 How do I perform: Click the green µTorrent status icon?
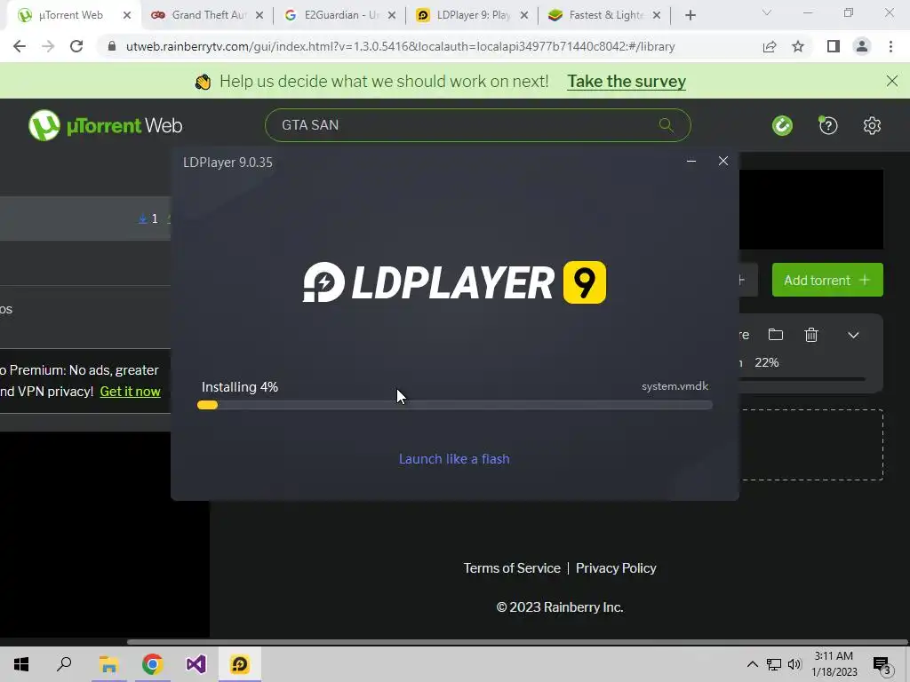(782, 125)
